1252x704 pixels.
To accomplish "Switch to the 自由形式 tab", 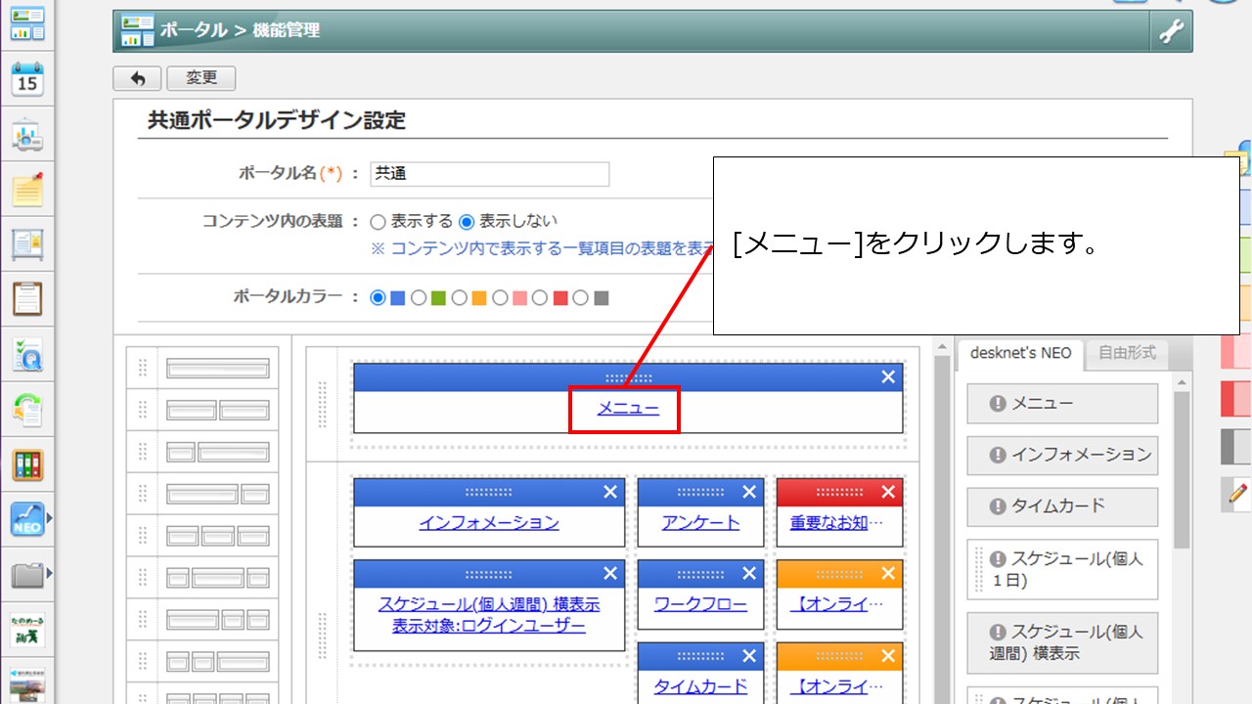I will coord(1127,355).
